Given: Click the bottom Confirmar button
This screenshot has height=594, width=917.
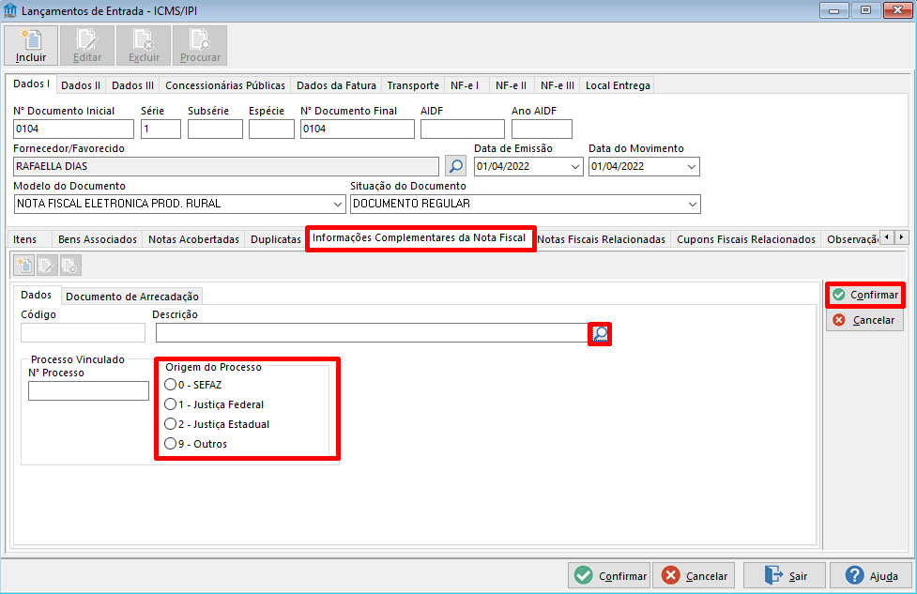Looking at the screenshot, I should [609, 576].
